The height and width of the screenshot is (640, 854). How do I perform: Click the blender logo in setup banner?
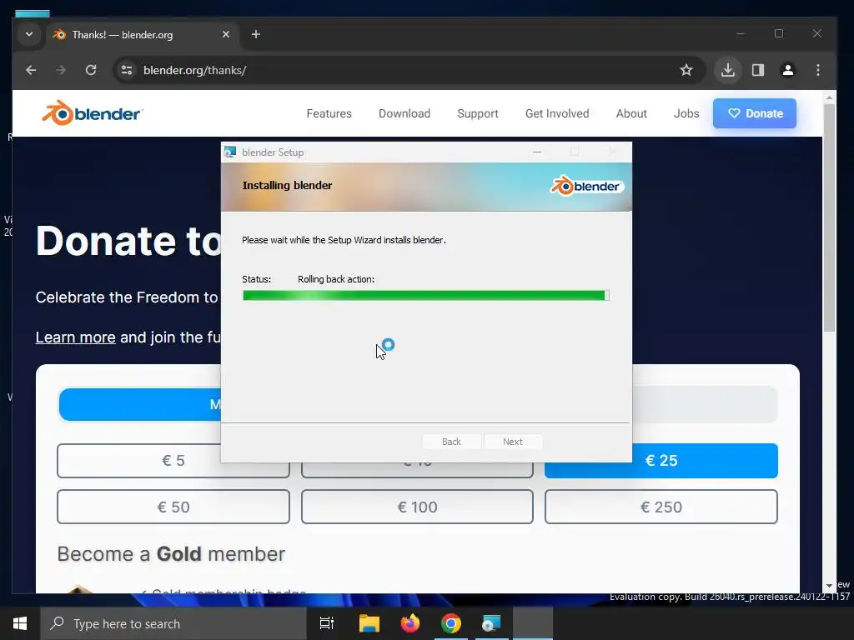click(x=586, y=186)
